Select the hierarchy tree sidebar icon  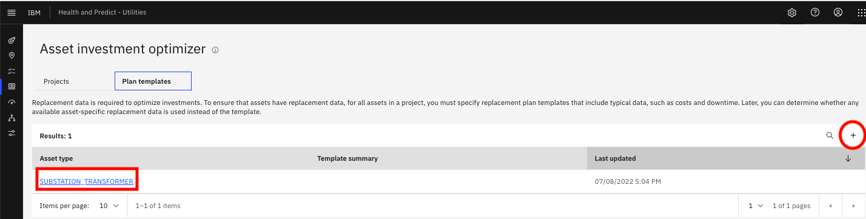[12, 118]
